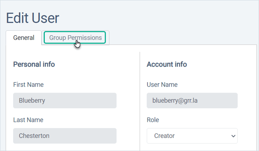
Task: Click the User Name label
Action: coord(162,85)
